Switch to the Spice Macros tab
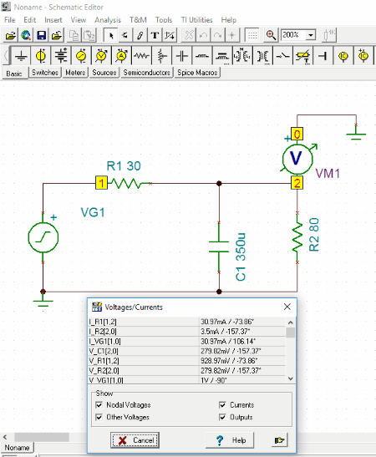Viewport: 376px width, 457px height. pyautogui.click(x=197, y=73)
